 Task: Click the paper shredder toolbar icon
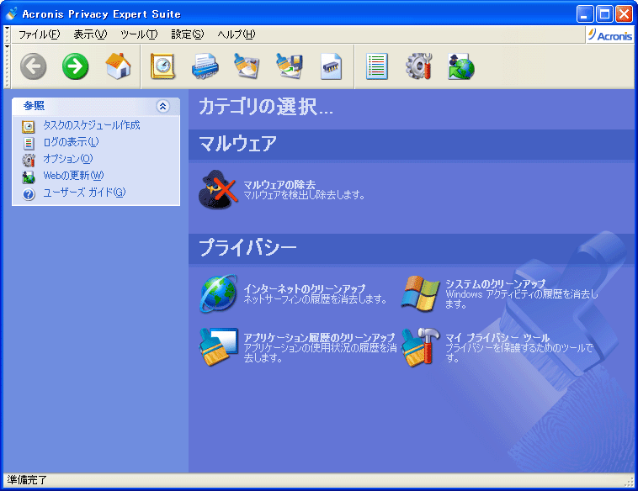click(205, 66)
